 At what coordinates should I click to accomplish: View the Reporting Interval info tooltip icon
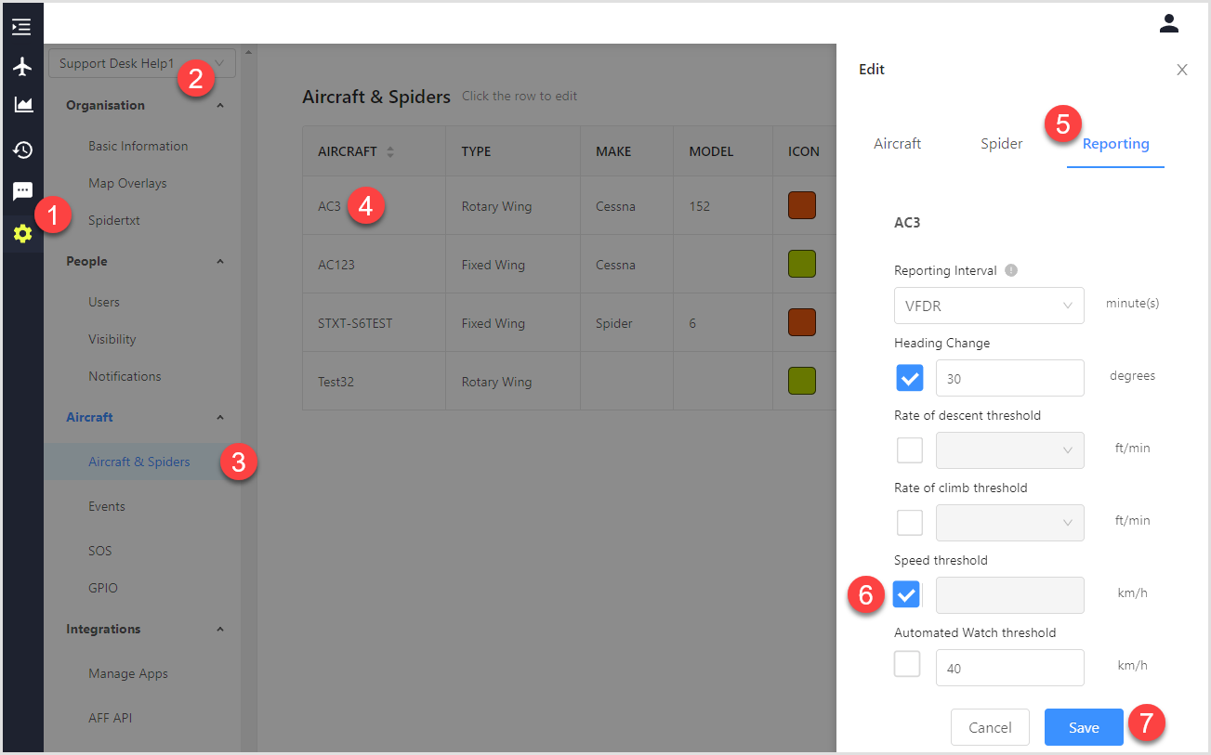pyautogui.click(x=1011, y=270)
